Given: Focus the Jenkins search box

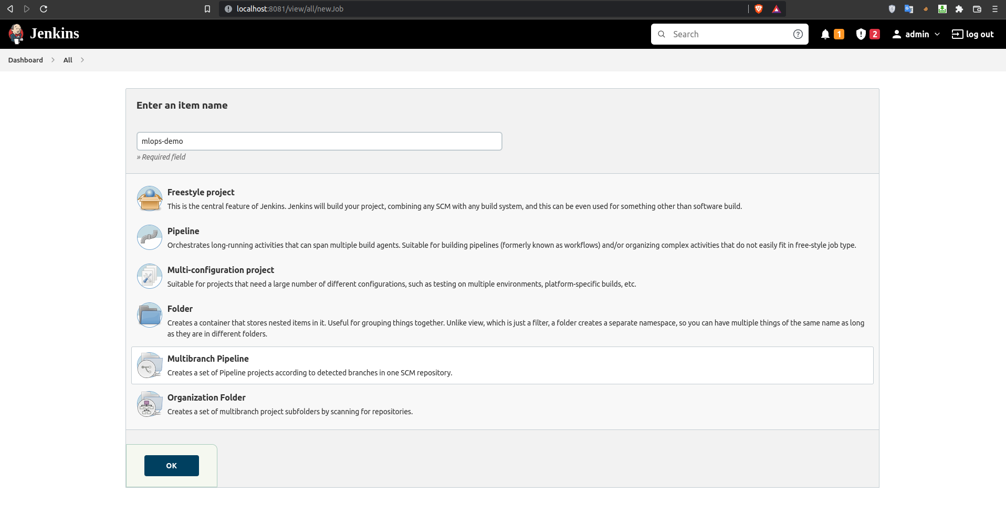Looking at the screenshot, I should coord(729,34).
